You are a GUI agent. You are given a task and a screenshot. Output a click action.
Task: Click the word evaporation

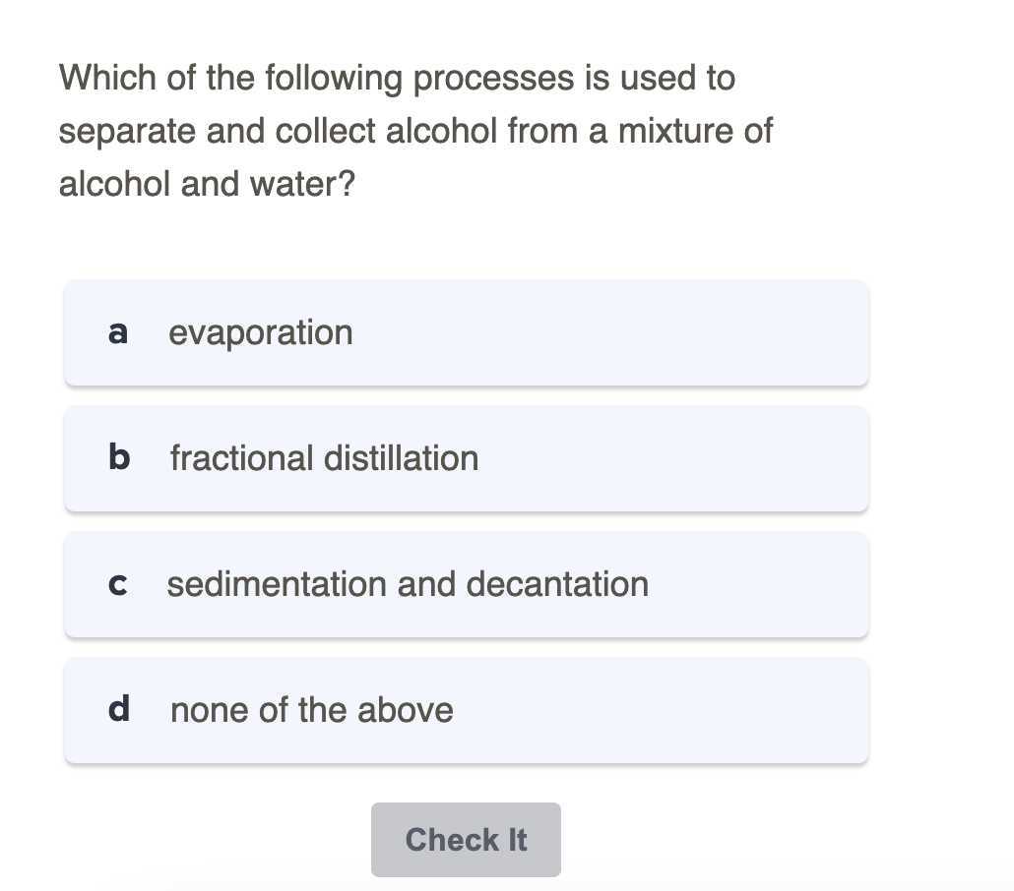(261, 334)
